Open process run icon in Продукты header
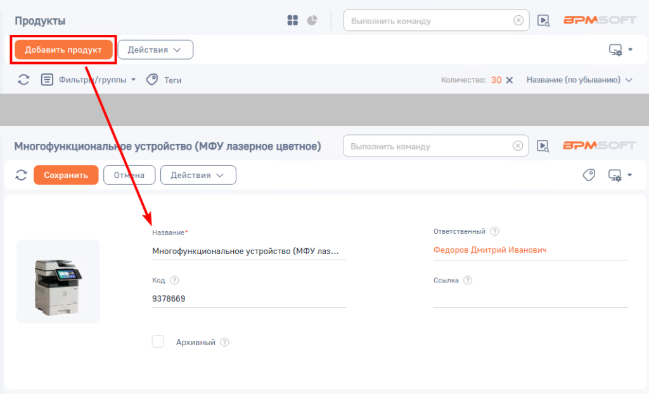Viewport: 649px width, 394px height. pos(543,21)
